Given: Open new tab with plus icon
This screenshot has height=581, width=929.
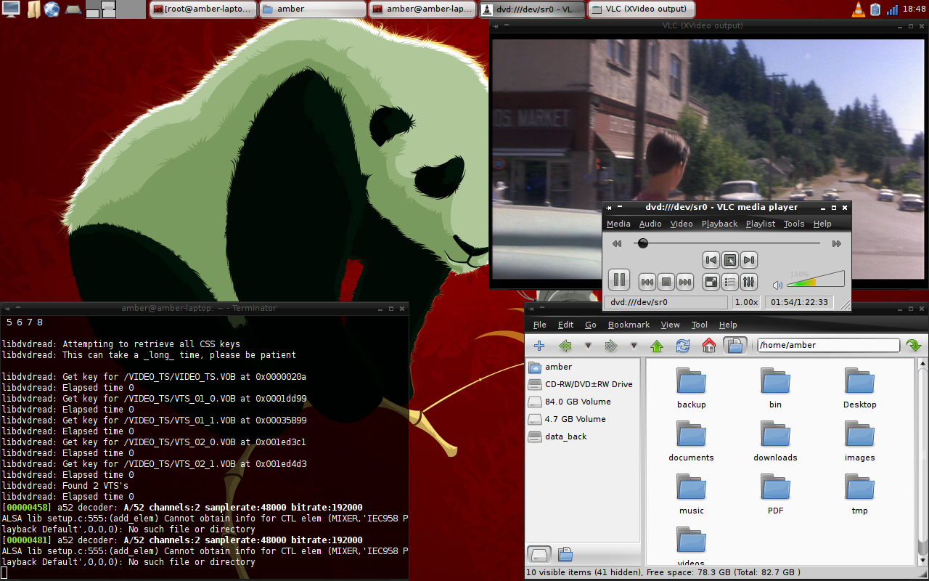Looking at the screenshot, I should point(539,346).
